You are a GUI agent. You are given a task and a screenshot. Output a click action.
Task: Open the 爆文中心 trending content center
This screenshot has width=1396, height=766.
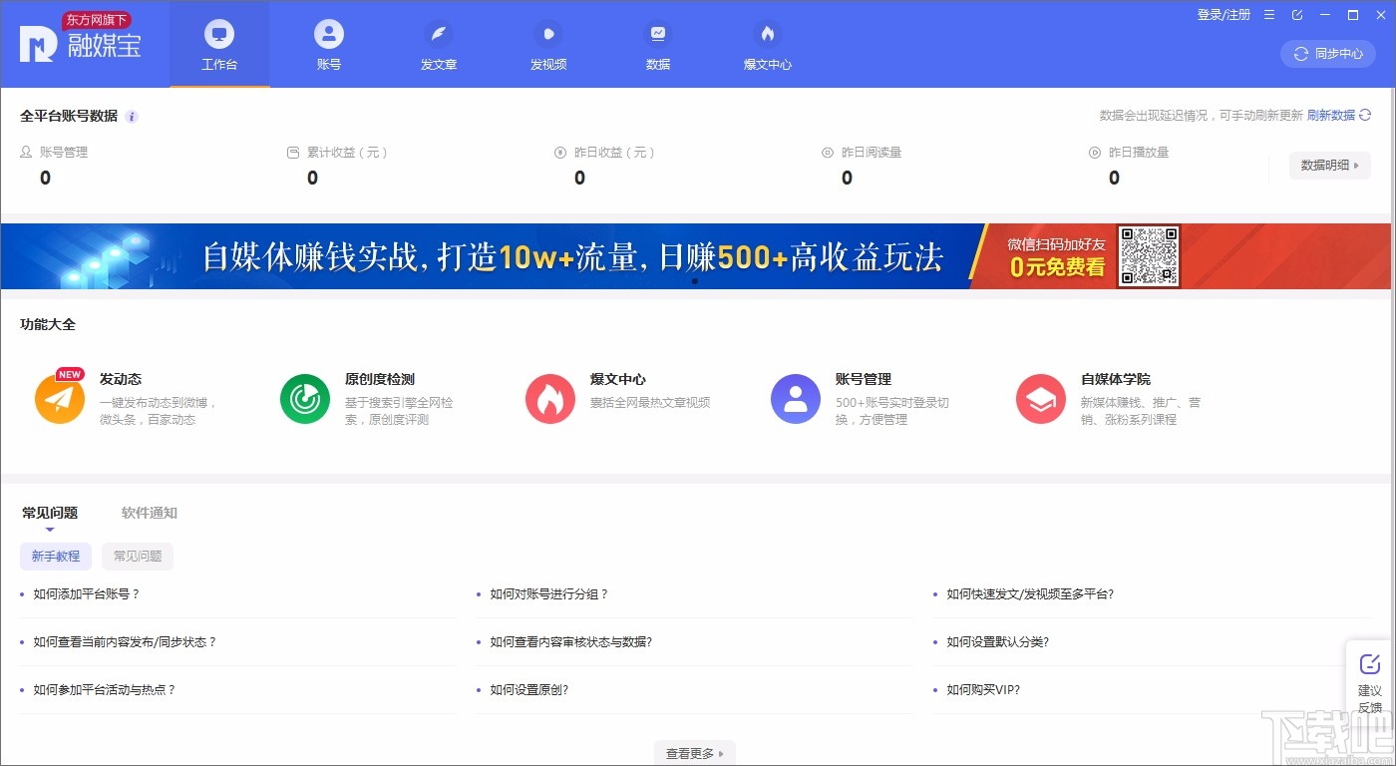pos(767,45)
